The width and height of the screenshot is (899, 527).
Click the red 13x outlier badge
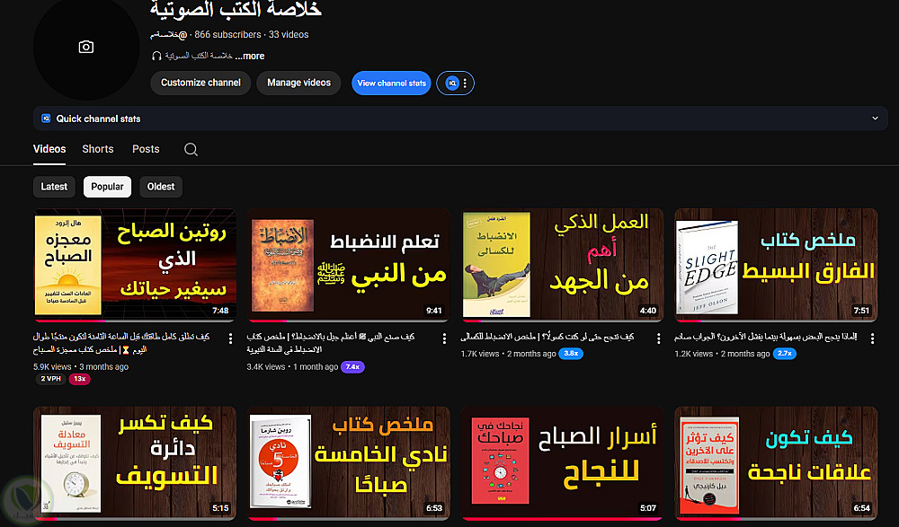coord(80,379)
